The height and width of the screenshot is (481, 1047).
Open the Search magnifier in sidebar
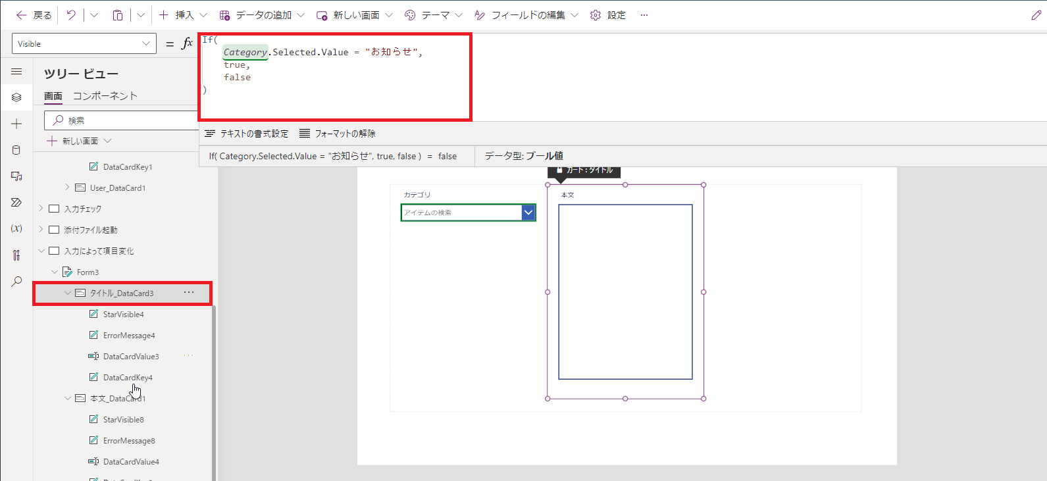pyautogui.click(x=16, y=281)
